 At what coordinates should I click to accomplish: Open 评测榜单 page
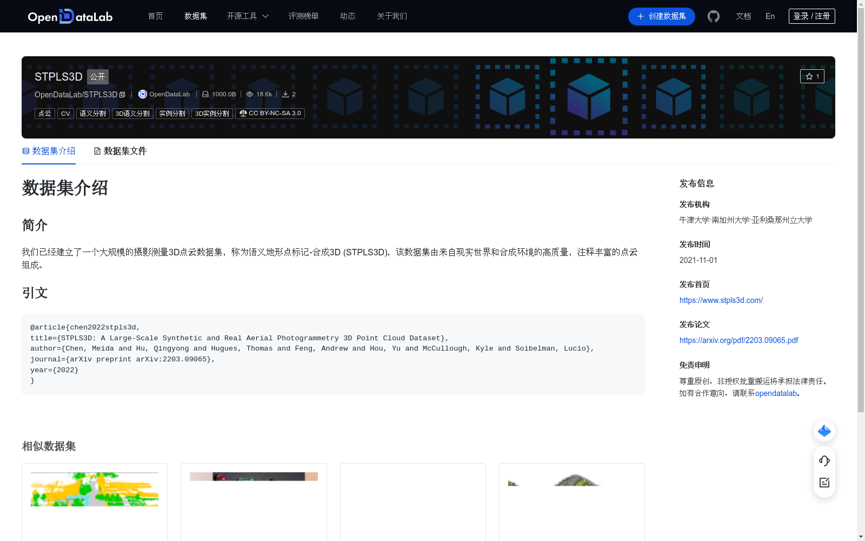point(303,16)
